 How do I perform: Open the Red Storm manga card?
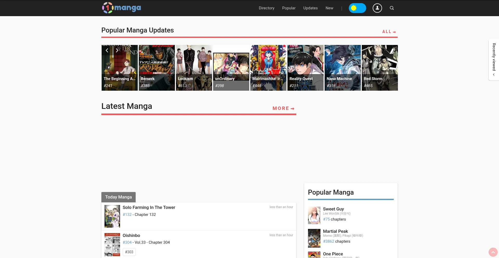point(380,68)
